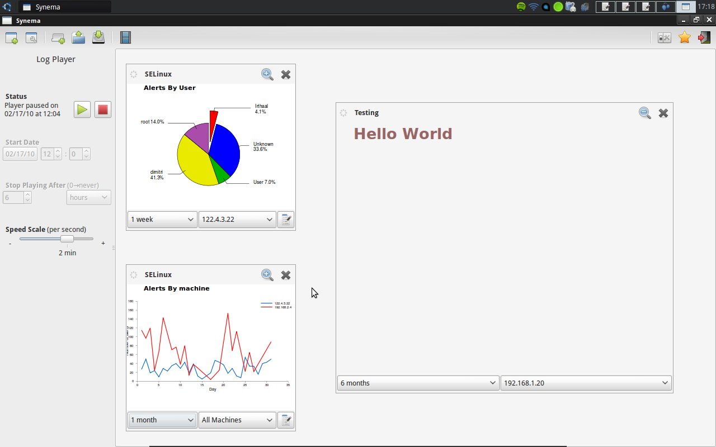This screenshot has height=447, width=716.
Task: Click the green circle status tray icon
Action: point(558,7)
